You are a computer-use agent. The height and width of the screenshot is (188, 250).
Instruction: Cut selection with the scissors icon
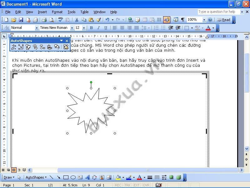tap(77, 20)
